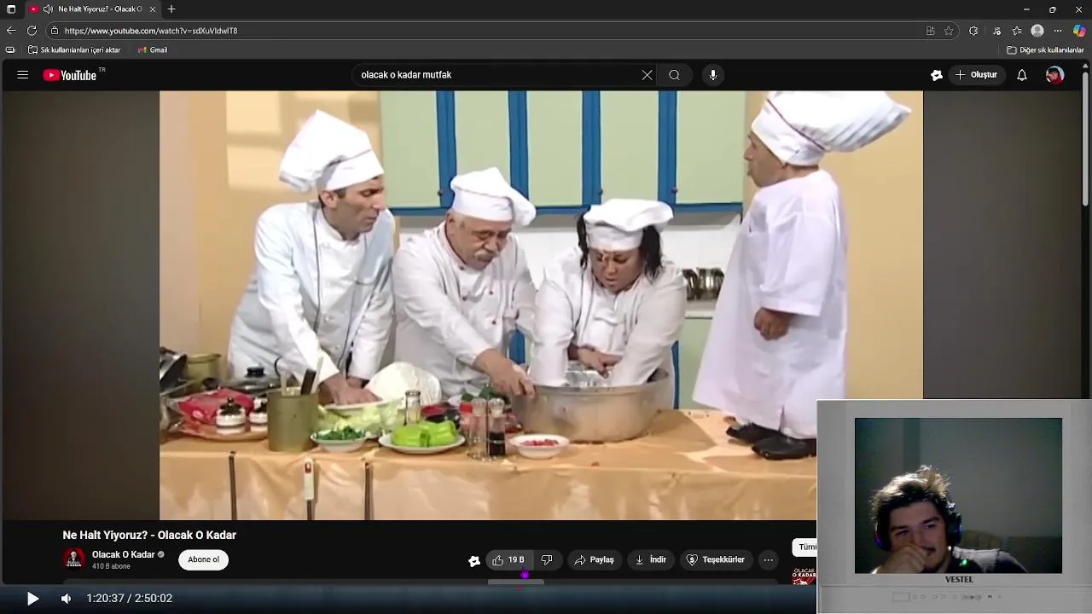The height and width of the screenshot is (614, 1092).
Task: Select the Tümü filter chip
Action: 805,547
